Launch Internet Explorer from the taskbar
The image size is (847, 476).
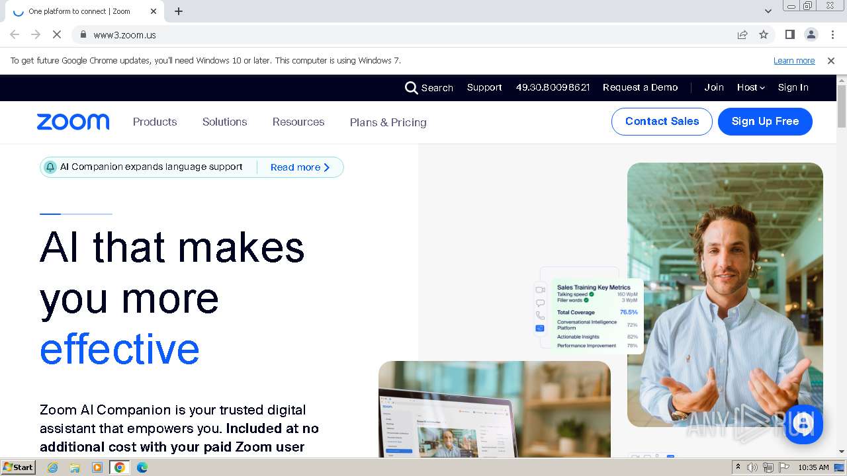coord(53,467)
